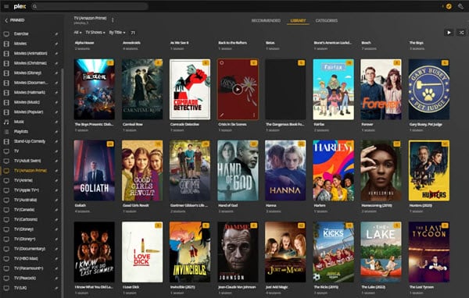The width and height of the screenshot is (469, 298).
Task: Open the TV (Australia) library
Action: coord(26,200)
